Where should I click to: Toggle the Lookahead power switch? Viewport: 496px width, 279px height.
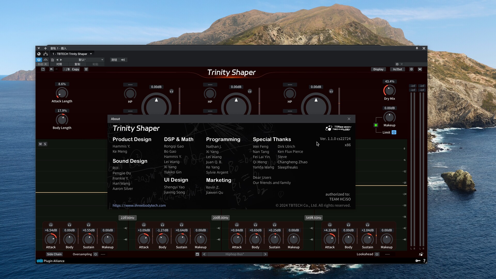pos(377,254)
